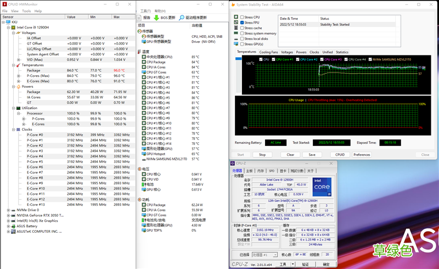Click the NVIDIA GeForce RTX 3050 device icon

coord(14,215)
